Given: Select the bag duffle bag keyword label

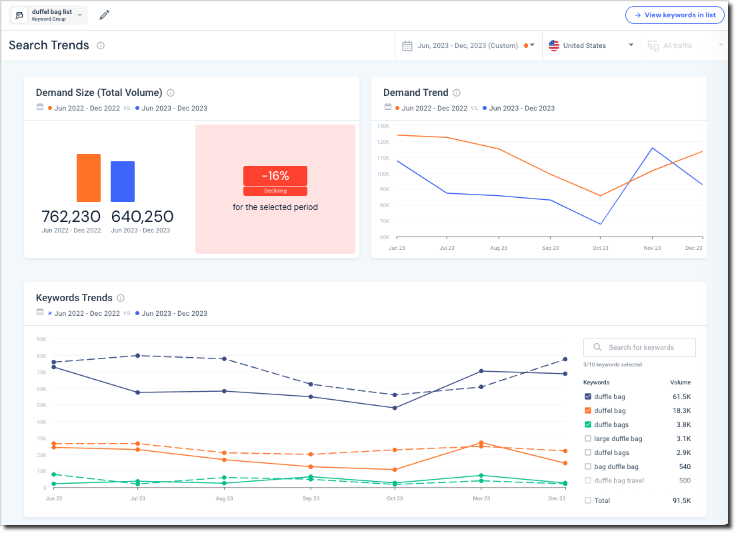Looking at the screenshot, I should 615,466.
